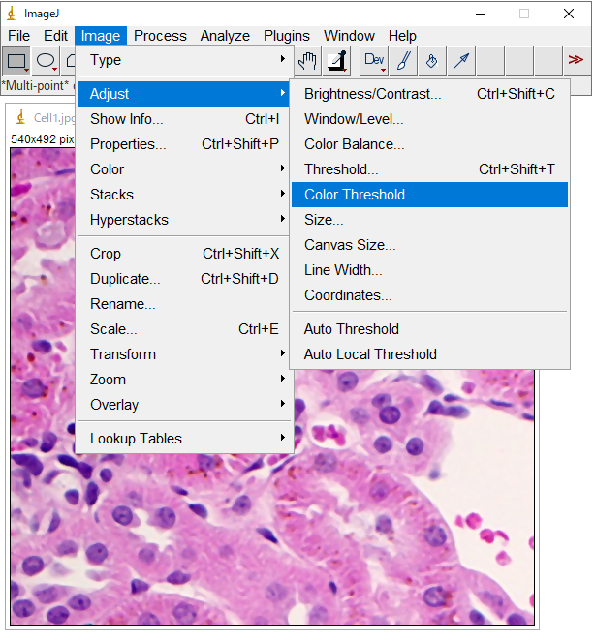Pick the Hand scrolling tool
Screen dimensions: 595x642
coord(307,61)
